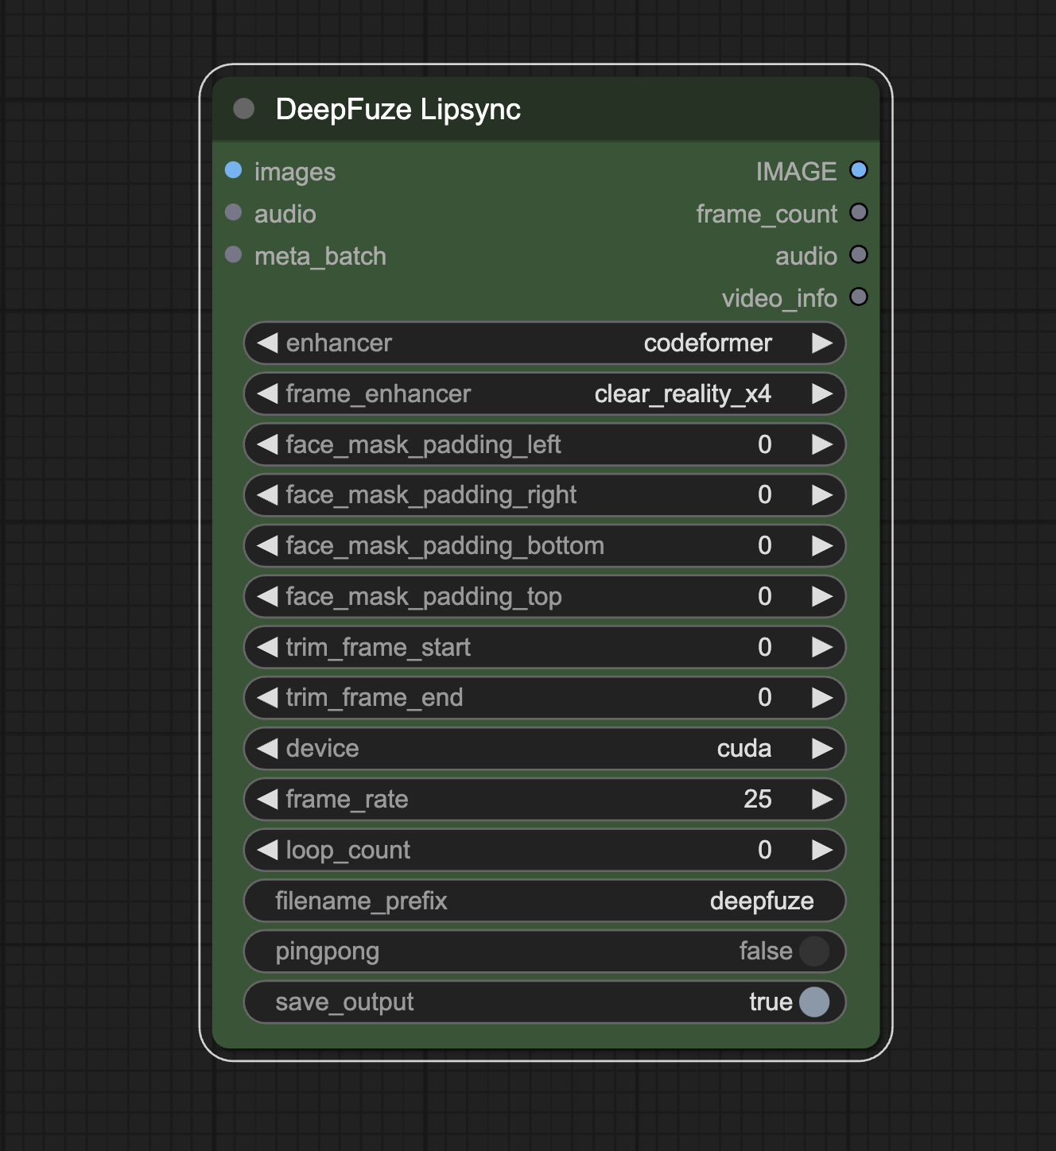The height and width of the screenshot is (1151, 1056).
Task: Click the video_info output connector dot
Action: click(859, 296)
